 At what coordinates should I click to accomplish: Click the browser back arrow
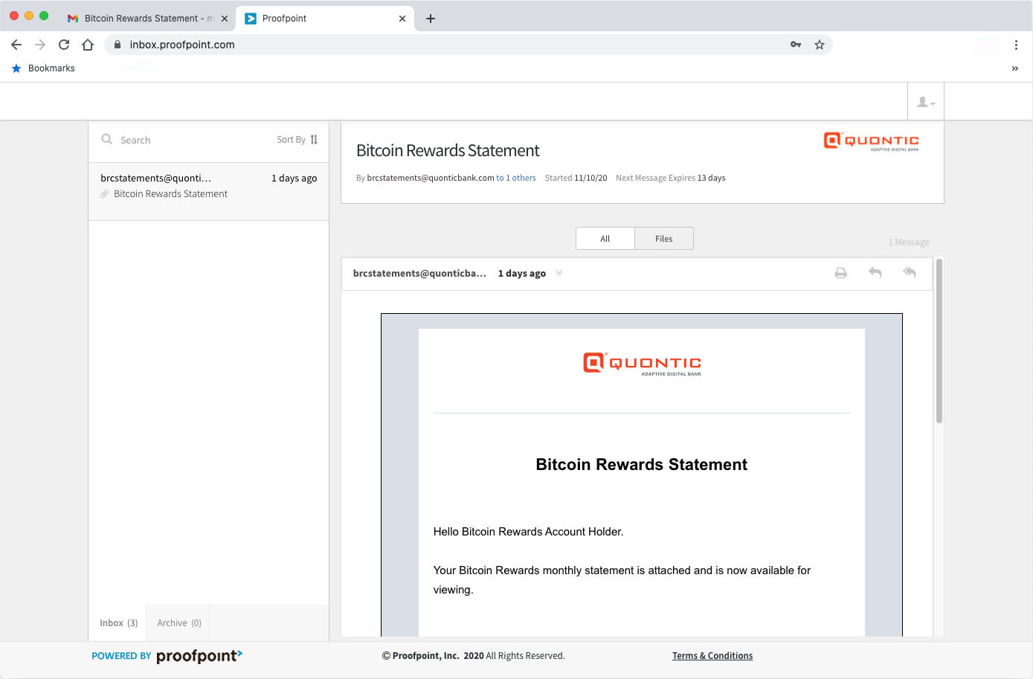[x=16, y=45]
